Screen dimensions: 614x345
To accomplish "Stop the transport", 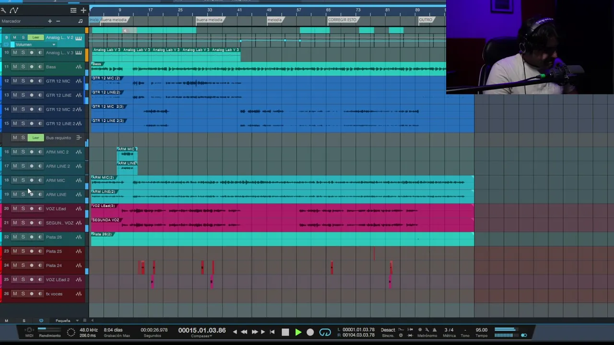I will tap(285, 332).
